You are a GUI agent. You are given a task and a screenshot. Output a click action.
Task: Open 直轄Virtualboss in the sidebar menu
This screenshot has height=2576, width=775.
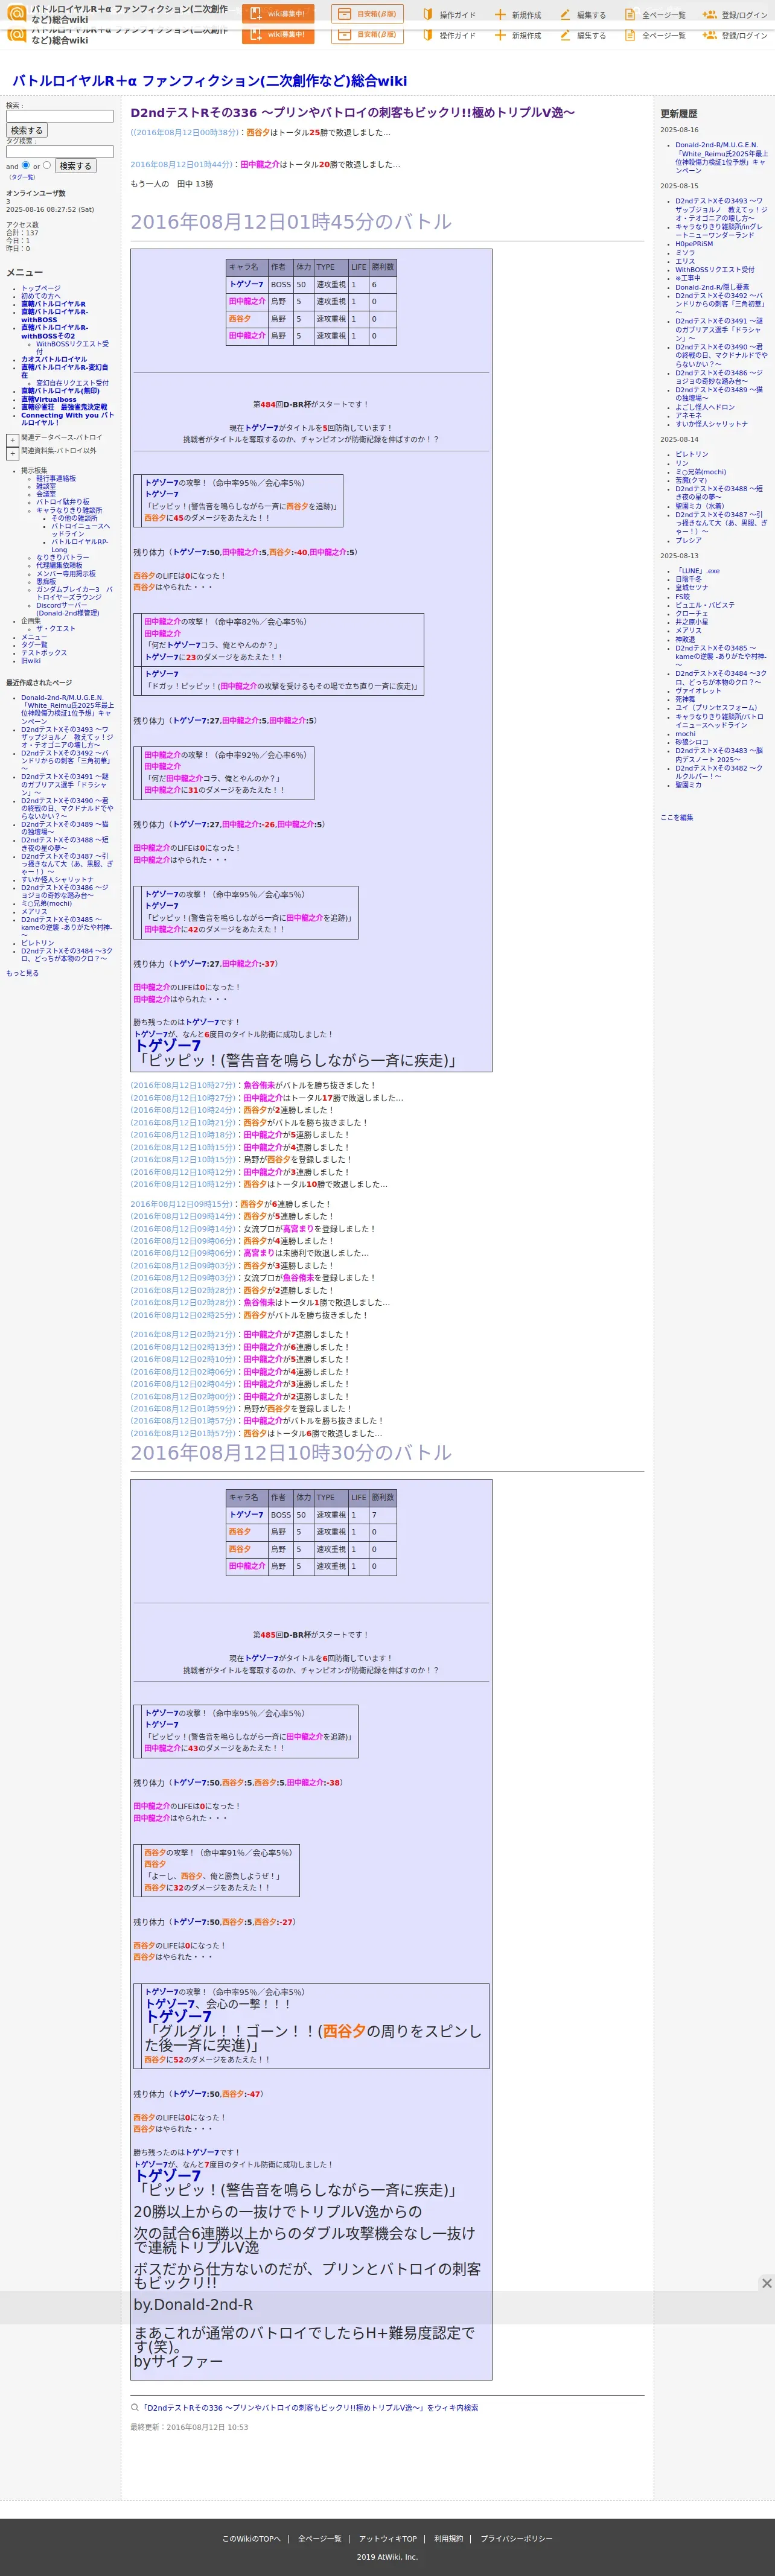[49, 399]
